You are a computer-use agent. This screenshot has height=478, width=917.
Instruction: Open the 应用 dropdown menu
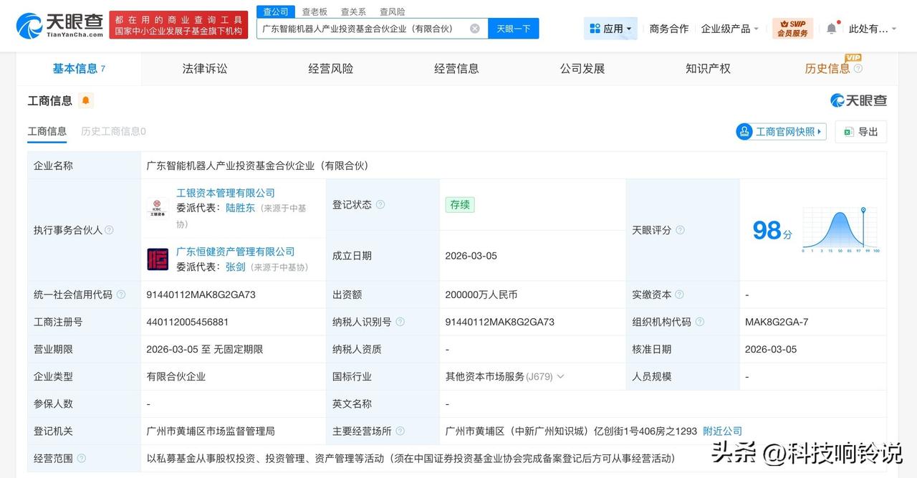pos(610,28)
